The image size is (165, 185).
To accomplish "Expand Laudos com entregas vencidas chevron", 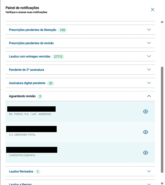I will tap(149, 56).
